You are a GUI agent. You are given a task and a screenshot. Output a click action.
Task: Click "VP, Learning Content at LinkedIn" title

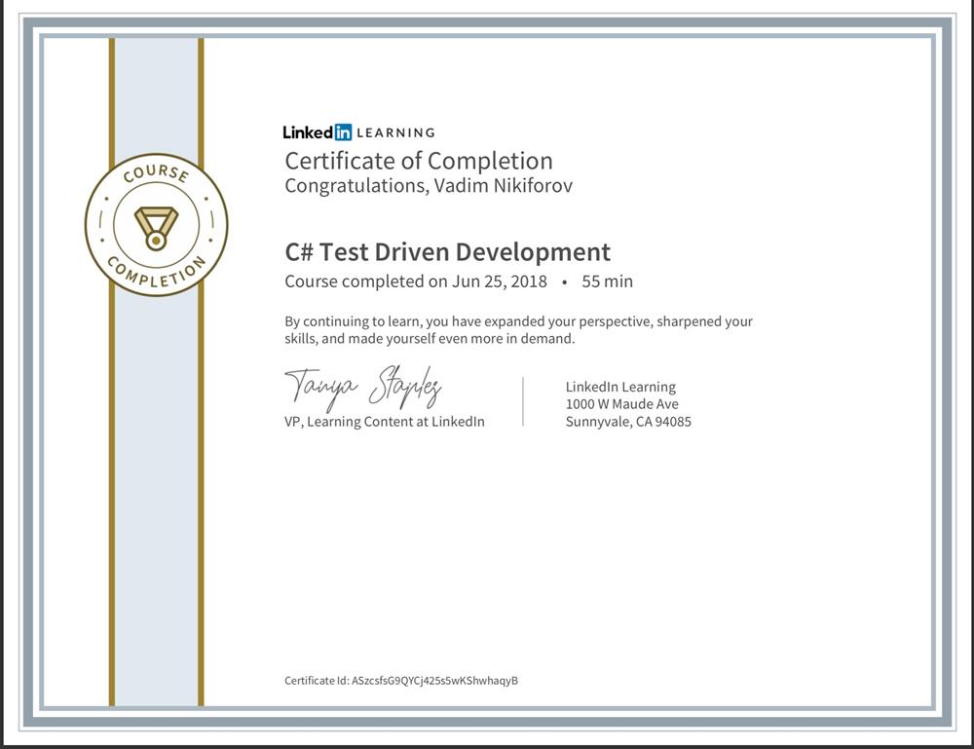pyautogui.click(x=384, y=422)
